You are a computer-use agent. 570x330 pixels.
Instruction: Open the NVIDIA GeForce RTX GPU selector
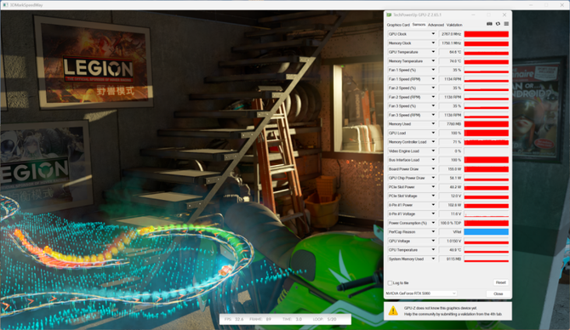[x=421, y=293]
